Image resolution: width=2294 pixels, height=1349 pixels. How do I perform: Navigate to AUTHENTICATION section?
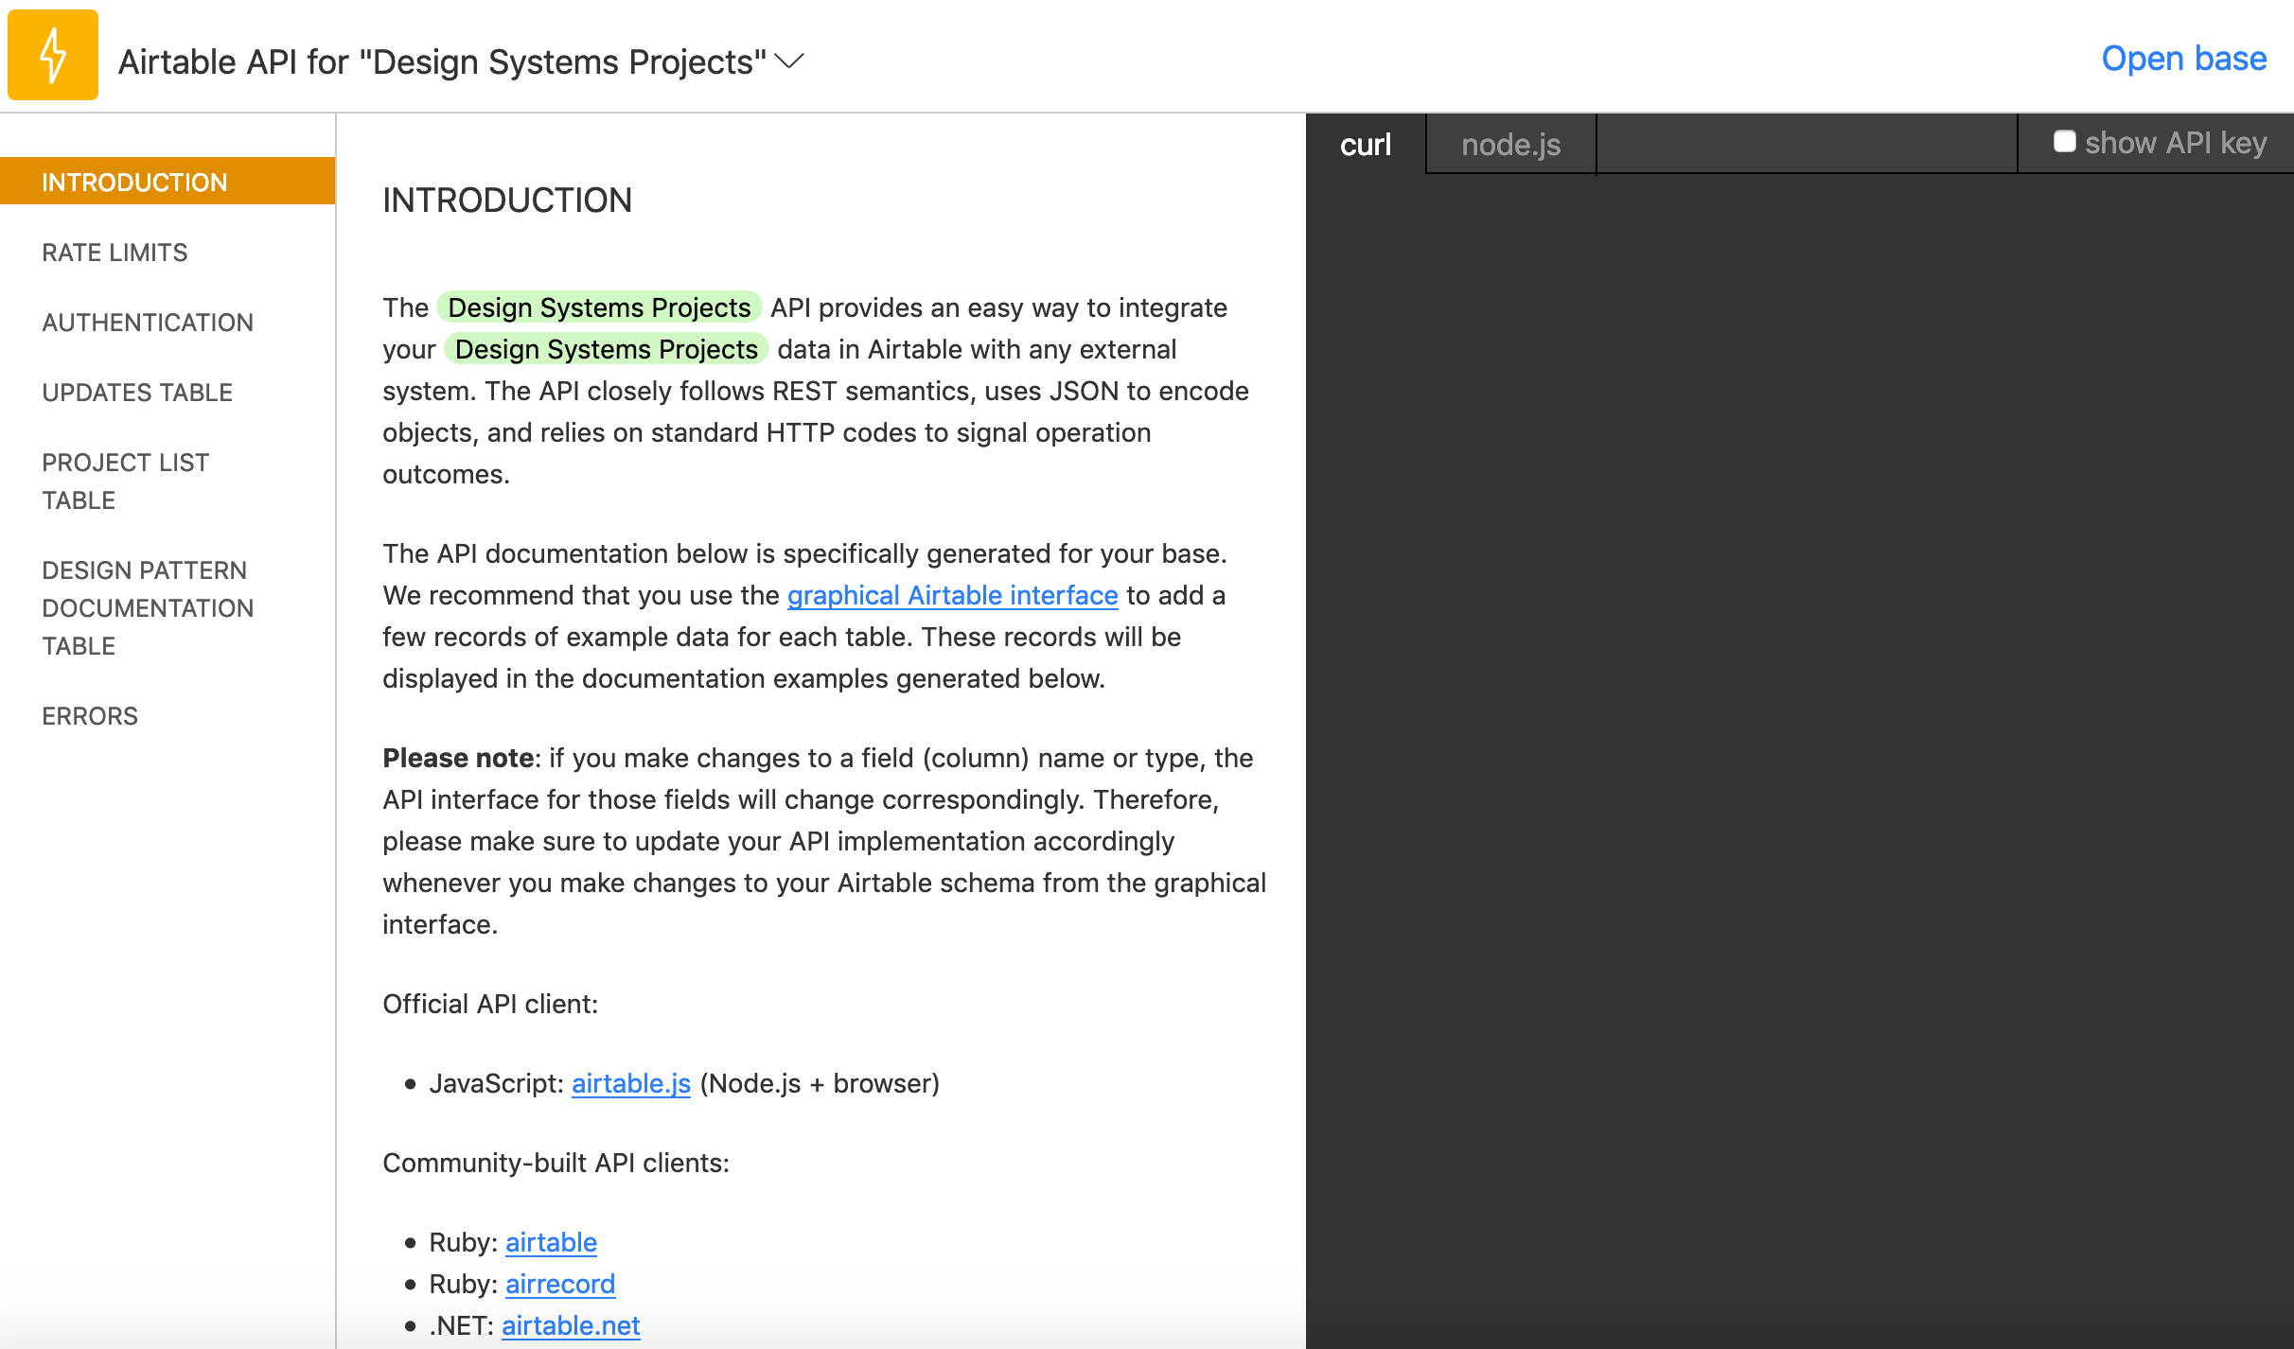point(148,322)
